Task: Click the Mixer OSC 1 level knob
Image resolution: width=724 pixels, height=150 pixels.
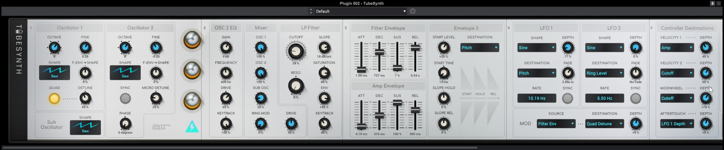Action: (260, 48)
